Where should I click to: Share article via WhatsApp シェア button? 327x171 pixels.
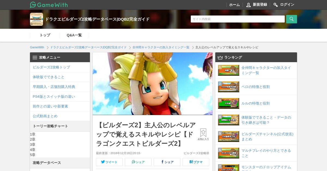click(x=138, y=162)
